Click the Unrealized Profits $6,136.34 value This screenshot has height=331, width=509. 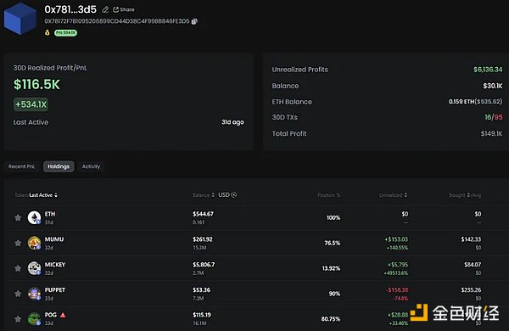(x=488, y=70)
